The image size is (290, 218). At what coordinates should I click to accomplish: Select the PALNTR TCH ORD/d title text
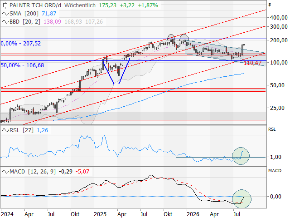click(x=35, y=5)
